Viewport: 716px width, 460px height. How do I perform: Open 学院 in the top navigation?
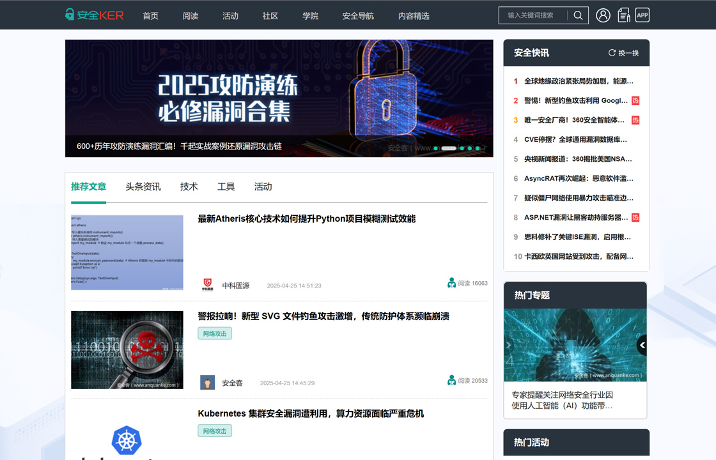[x=311, y=16]
